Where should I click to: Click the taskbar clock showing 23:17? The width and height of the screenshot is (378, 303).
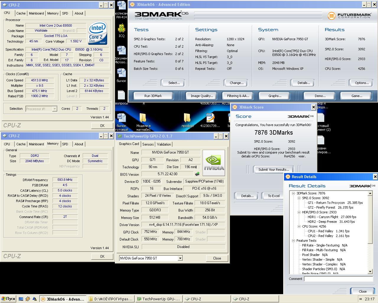coord(370,299)
